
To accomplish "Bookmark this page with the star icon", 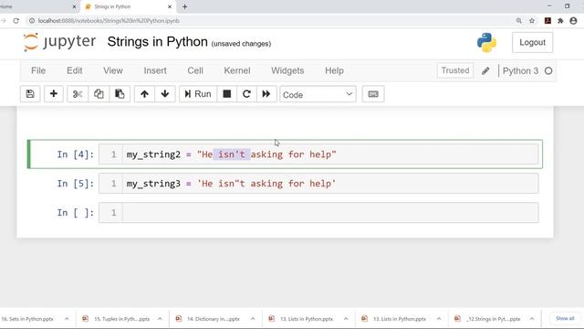I will [532, 21].
